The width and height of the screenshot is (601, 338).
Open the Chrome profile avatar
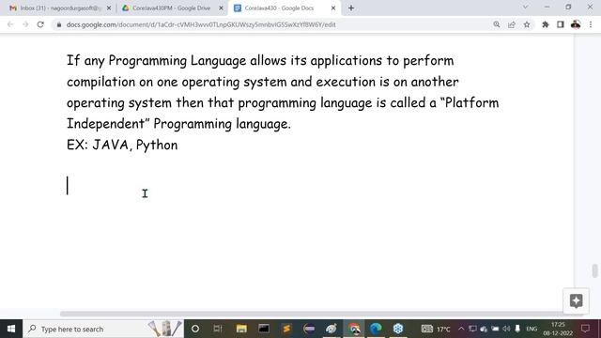(x=576, y=24)
